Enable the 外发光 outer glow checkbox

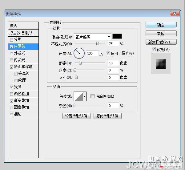pos(11,53)
